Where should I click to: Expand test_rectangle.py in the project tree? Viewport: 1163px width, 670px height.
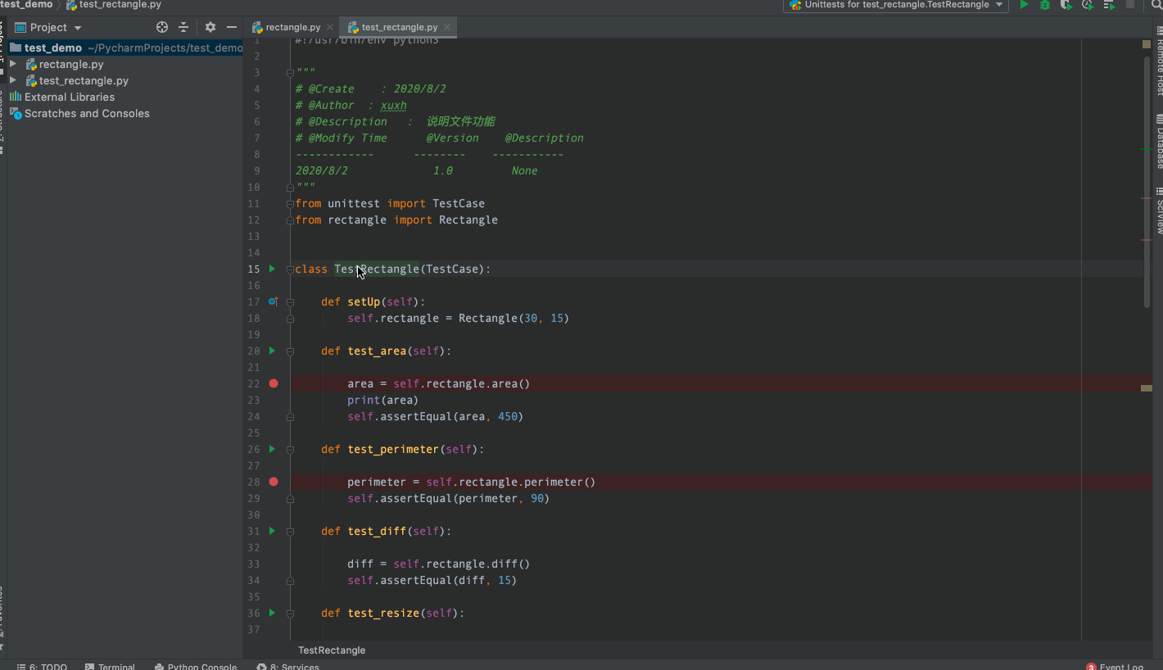click(x=13, y=80)
